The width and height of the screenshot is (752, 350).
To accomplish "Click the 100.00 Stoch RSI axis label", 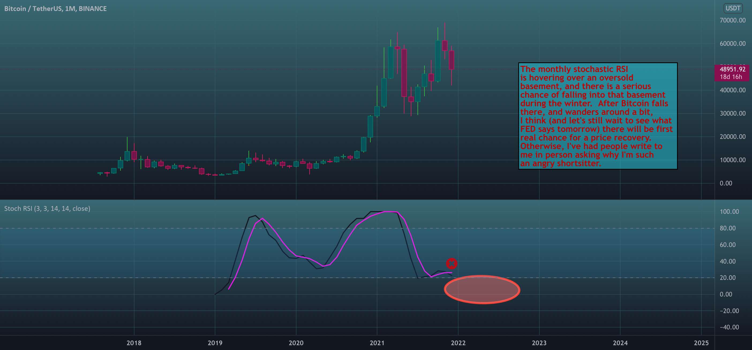I will click(x=729, y=212).
